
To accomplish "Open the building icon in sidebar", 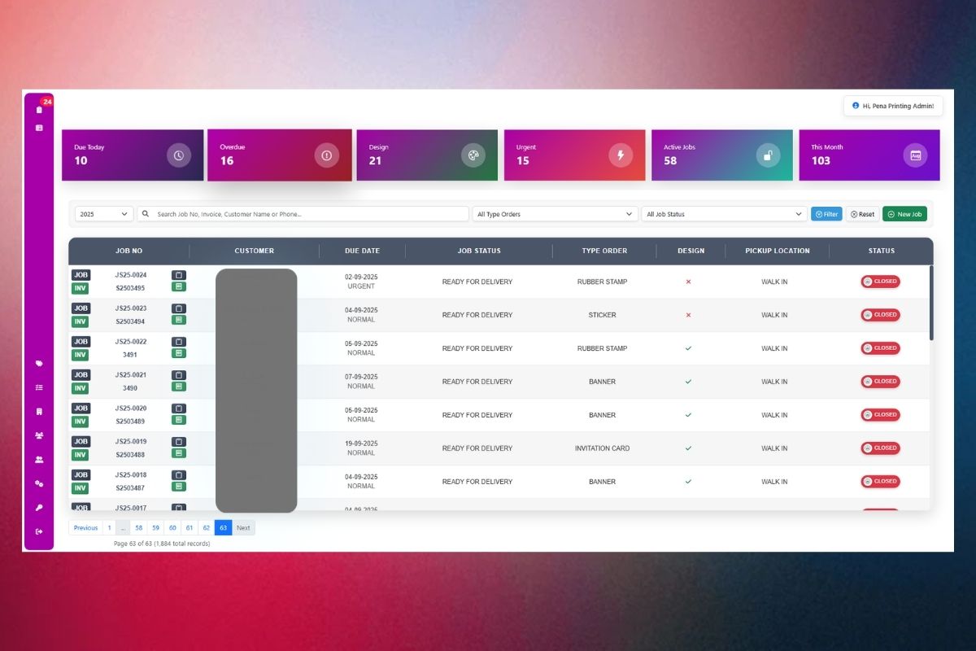I will pos(39,412).
